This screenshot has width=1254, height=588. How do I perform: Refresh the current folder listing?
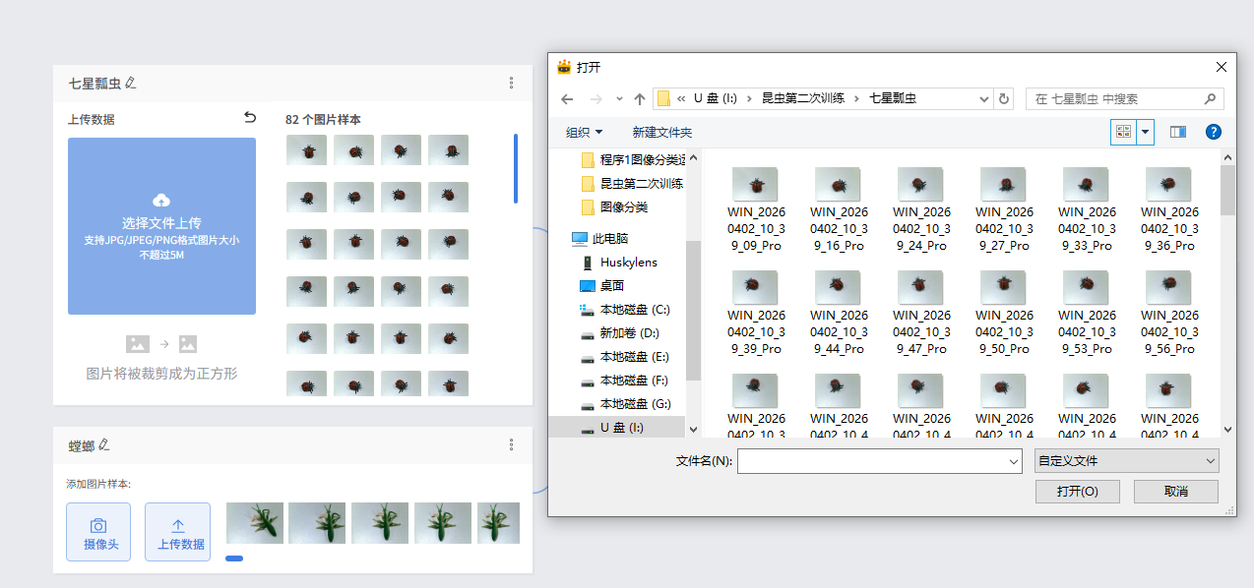[1004, 99]
